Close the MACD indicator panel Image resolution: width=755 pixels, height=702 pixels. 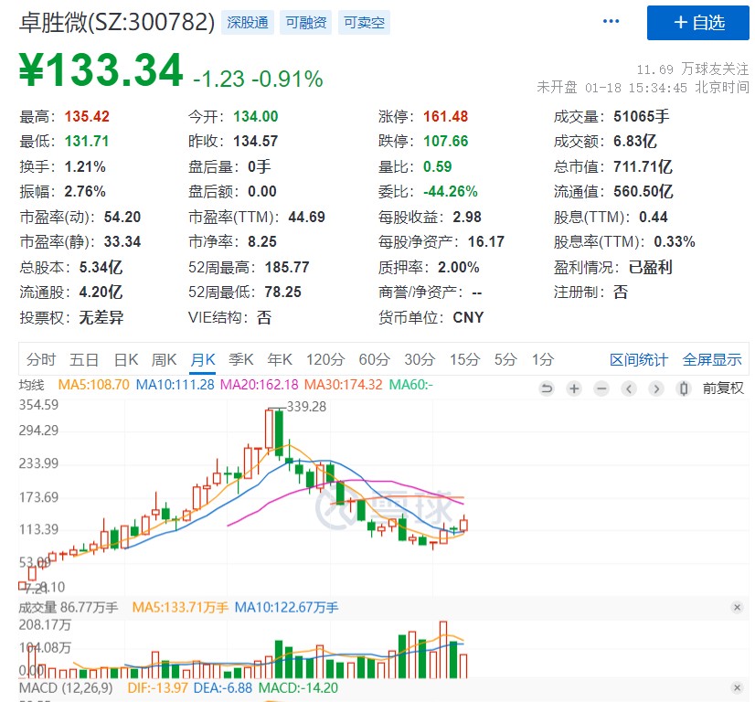pos(737,686)
